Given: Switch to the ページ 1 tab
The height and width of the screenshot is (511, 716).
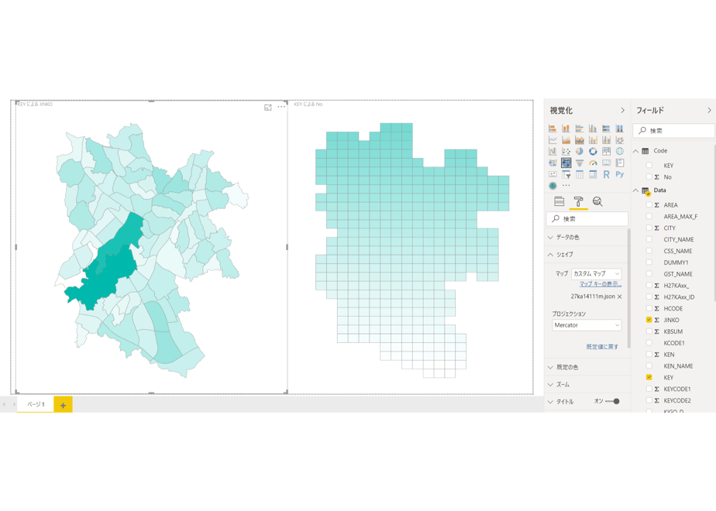Looking at the screenshot, I should click(36, 404).
